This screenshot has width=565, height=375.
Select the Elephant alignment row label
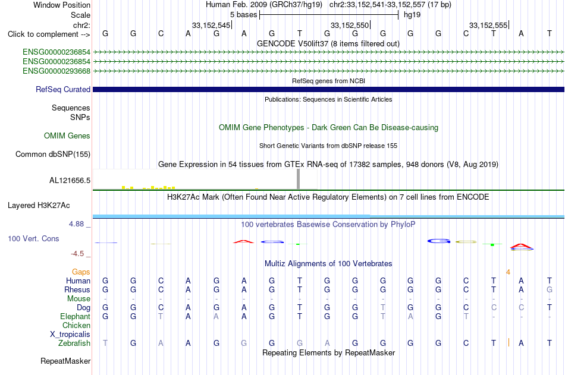pyautogui.click(x=75, y=316)
